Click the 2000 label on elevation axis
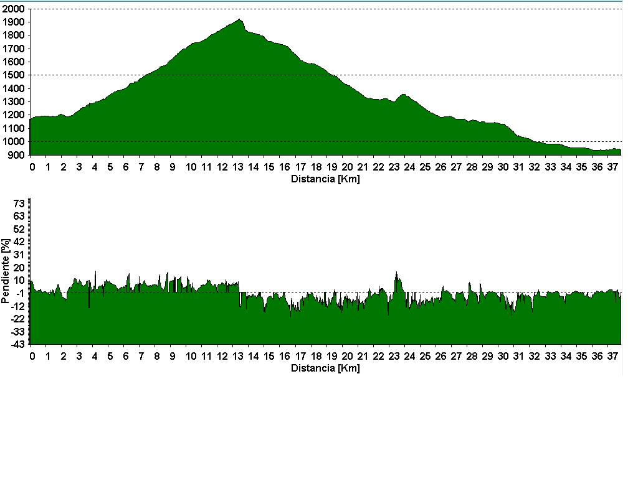The height and width of the screenshot is (478, 638). click(x=13, y=9)
